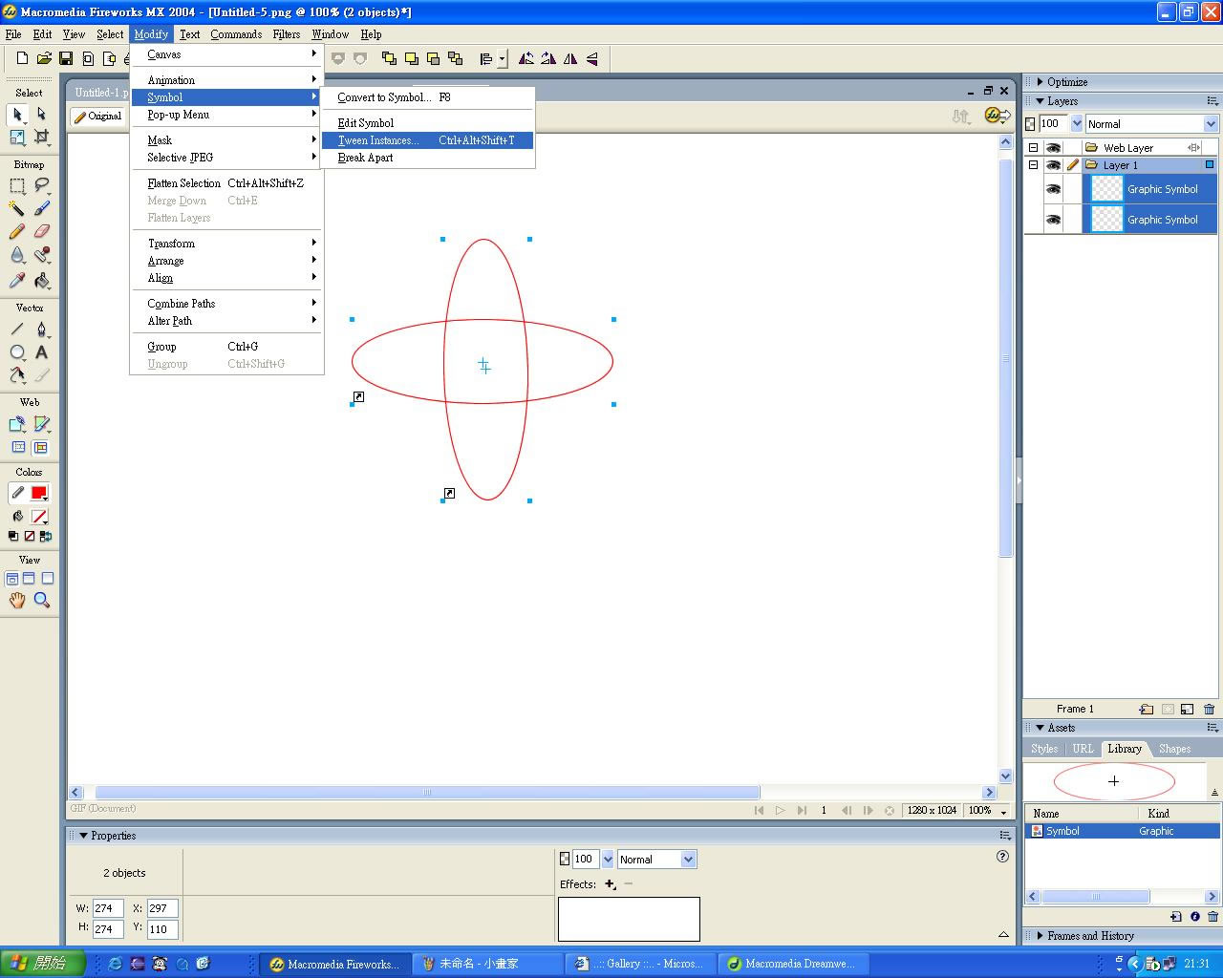1223x978 pixels.
Task: Toggle visibility of Web Layer
Action: tap(1053, 148)
